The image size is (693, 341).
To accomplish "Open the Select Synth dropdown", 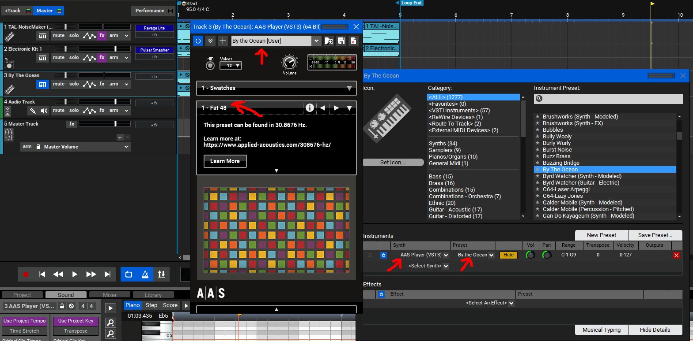I will coord(446,266).
